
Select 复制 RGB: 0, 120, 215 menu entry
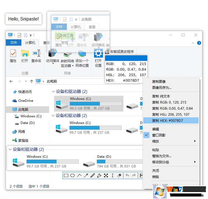point(171,102)
